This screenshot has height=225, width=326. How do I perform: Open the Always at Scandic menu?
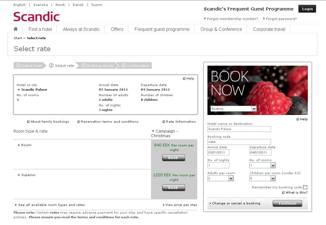pyautogui.click(x=81, y=29)
